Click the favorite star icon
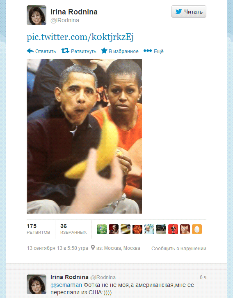Screen dimensions: 233x298 [x=104, y=51]
